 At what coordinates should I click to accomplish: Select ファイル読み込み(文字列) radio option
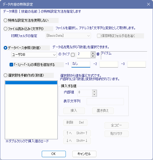tap(6, 29)
